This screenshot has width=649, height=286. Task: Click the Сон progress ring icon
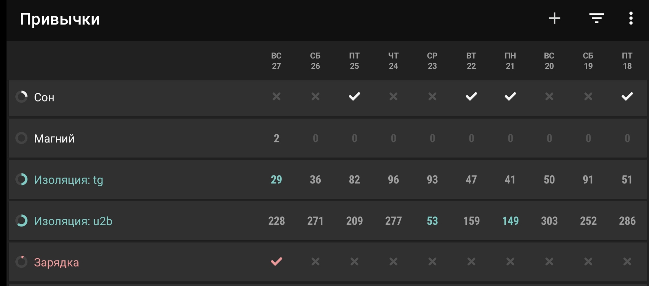pyautogui.click(x=22, y=97)
